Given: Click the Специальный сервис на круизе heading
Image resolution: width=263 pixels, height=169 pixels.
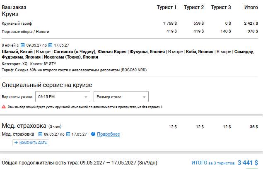Looking at the screenshot, I should [47, 85].
